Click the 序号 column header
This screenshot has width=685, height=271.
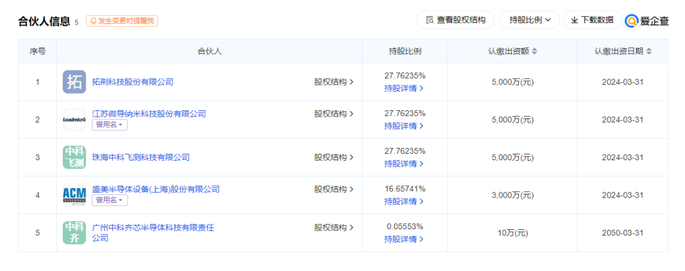[37, 51]
